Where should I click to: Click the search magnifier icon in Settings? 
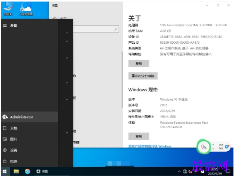point(116,29)
